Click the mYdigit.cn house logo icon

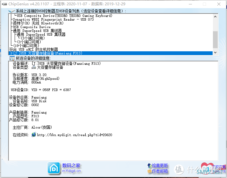point(54,168)
